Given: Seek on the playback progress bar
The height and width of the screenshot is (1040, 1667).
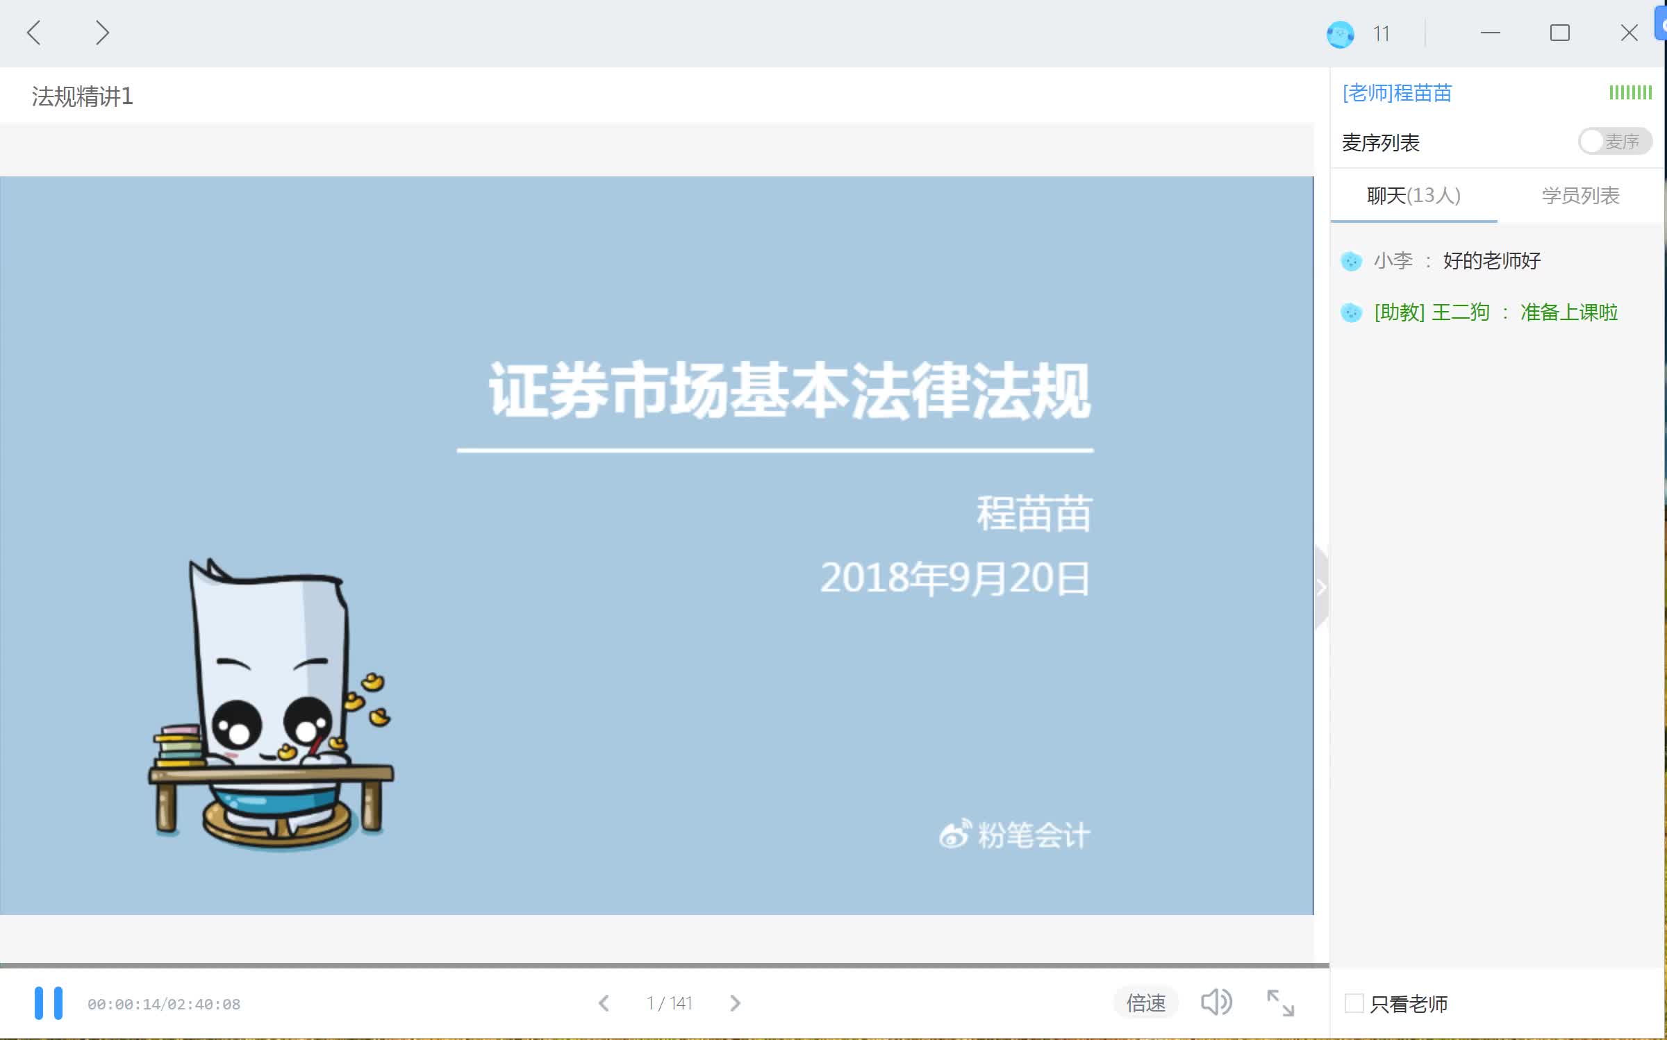Looking at the screenshot, I should (664, 965).
